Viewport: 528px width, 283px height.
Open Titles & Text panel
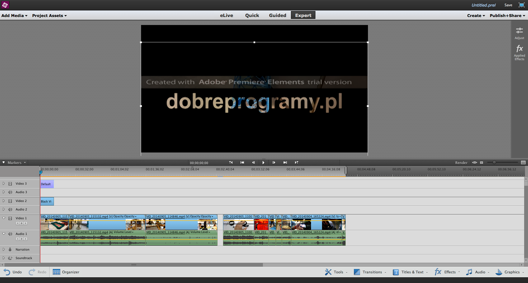point(410,272)
